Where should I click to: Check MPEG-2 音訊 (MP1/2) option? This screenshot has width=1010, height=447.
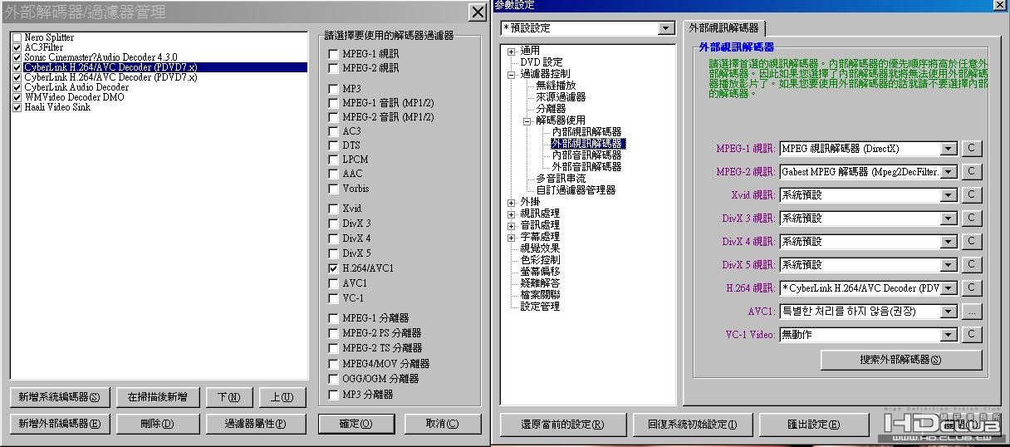click(334, 117)
